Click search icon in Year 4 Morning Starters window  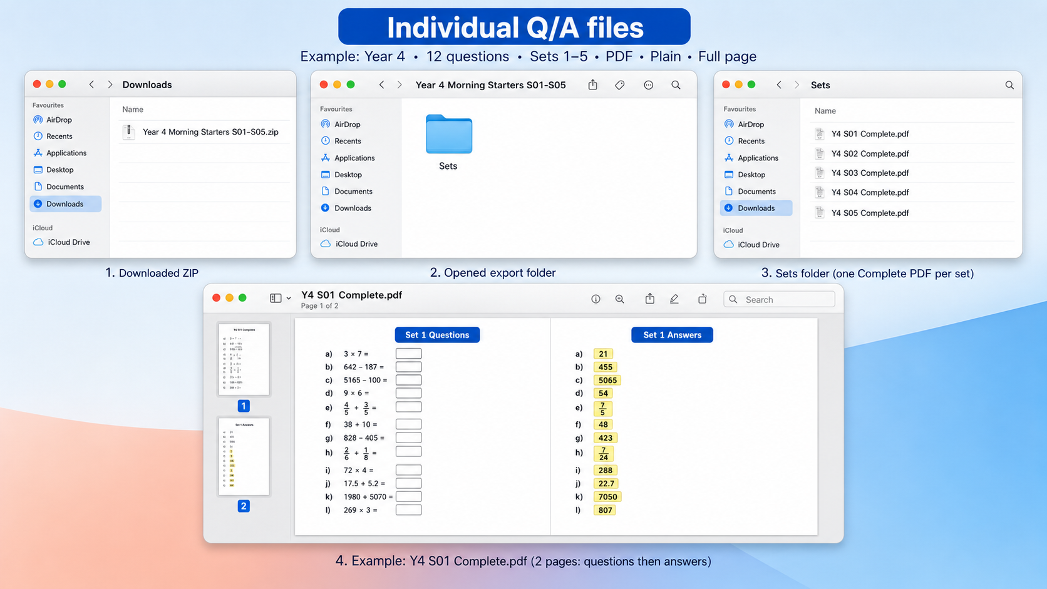[x=676, y=85]
